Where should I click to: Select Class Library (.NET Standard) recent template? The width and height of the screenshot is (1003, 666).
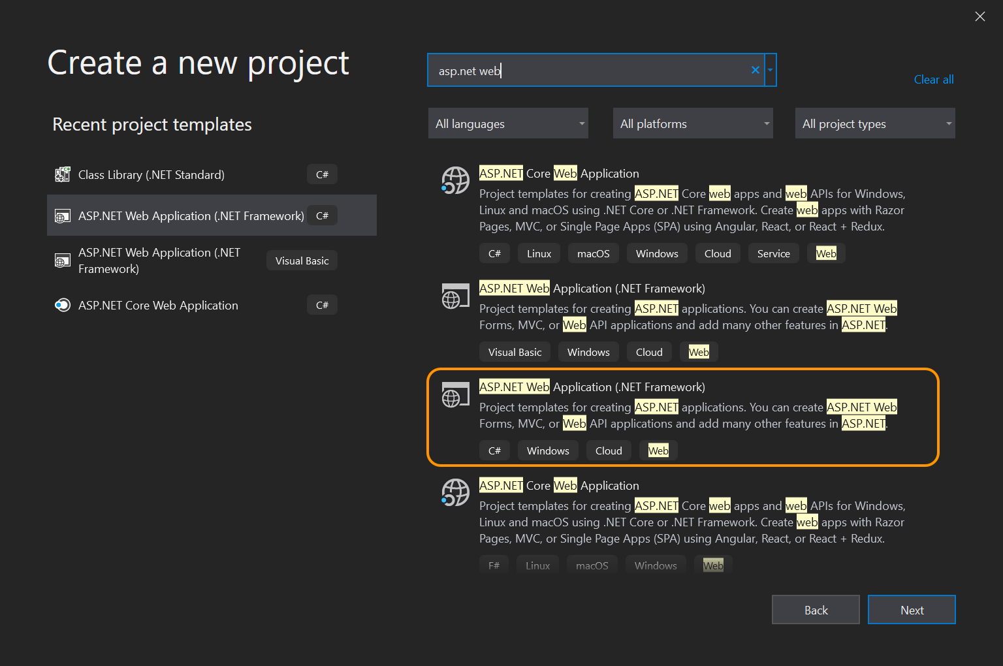[212, 174]
